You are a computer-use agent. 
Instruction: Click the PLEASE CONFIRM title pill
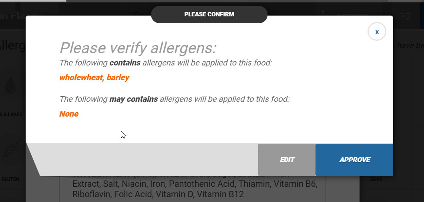(x=209, y=14)
